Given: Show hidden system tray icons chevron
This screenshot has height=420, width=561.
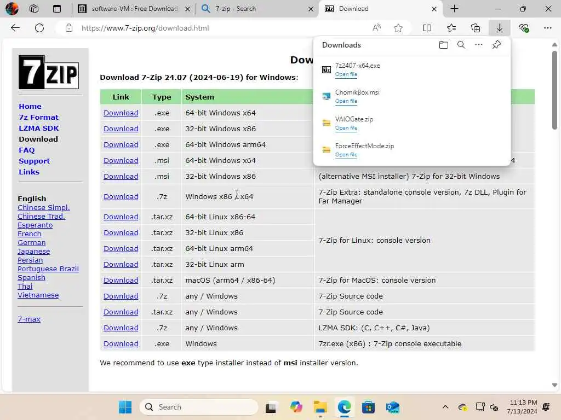Looking at the screenshot, I should pos(445,407).
